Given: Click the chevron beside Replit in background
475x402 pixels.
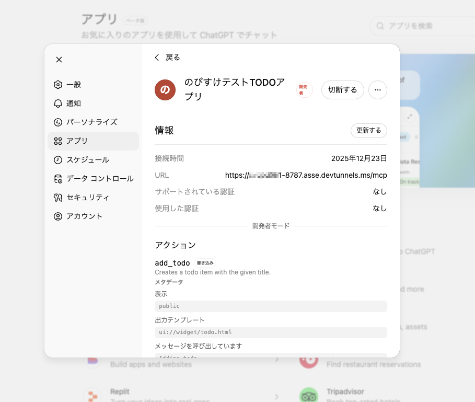Looking at the screenshot, I should 276,397.
